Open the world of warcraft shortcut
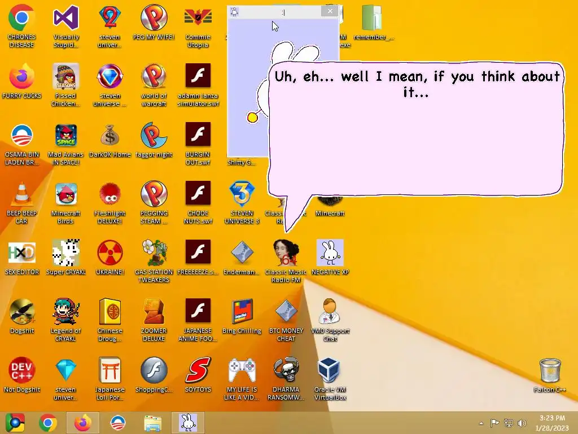Image resolution: width=578 pixels, height=434 pixels. (x=154, y=76)
